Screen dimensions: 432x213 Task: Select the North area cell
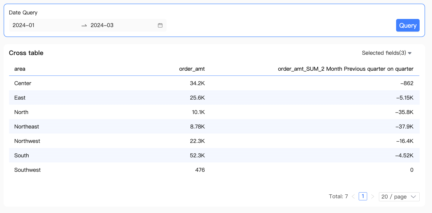click(21, 112)
